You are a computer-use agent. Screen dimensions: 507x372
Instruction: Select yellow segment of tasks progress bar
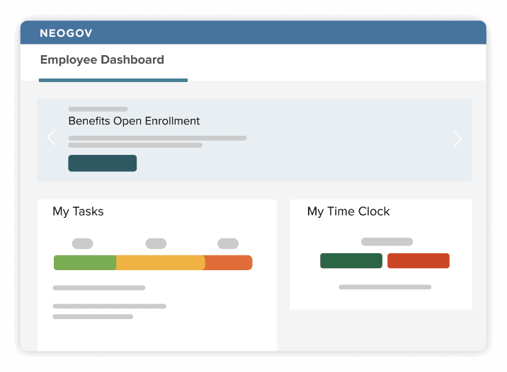pos(160,262)
